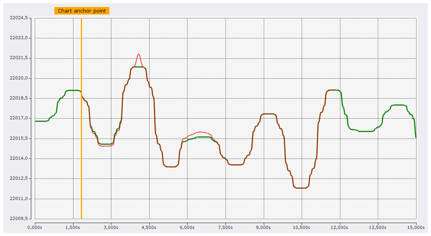Click the 22009,5 y-axis label
The image size is (431, 236).
coord(19,219)
